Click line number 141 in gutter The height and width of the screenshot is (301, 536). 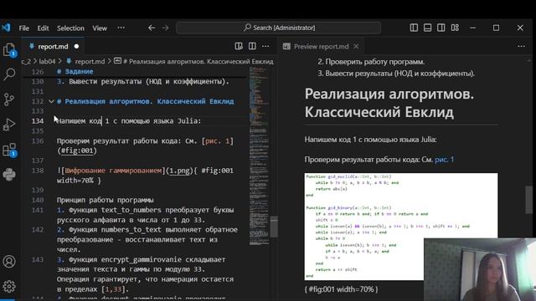38,210
